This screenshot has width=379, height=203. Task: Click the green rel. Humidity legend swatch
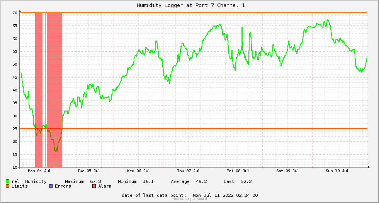click(7, 181)
